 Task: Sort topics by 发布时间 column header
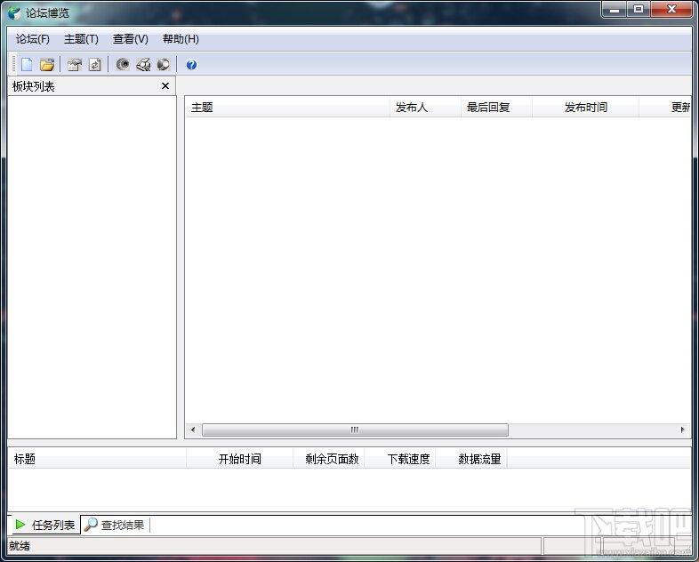585,108
